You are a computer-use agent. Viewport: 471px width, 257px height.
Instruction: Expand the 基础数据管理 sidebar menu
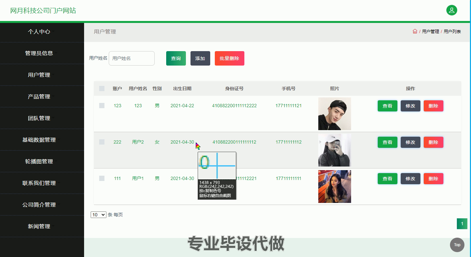pos(42,140)
